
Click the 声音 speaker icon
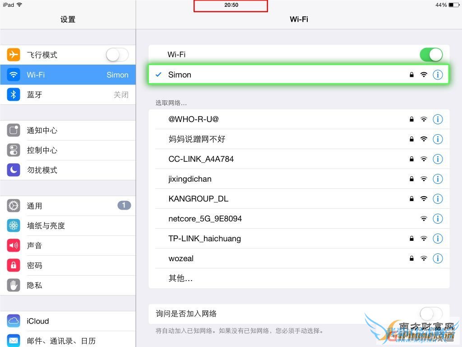13,245
